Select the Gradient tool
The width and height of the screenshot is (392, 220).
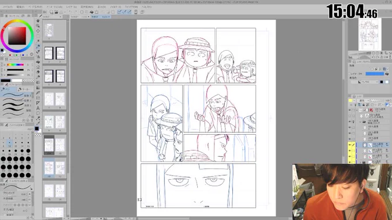point(38,88)
